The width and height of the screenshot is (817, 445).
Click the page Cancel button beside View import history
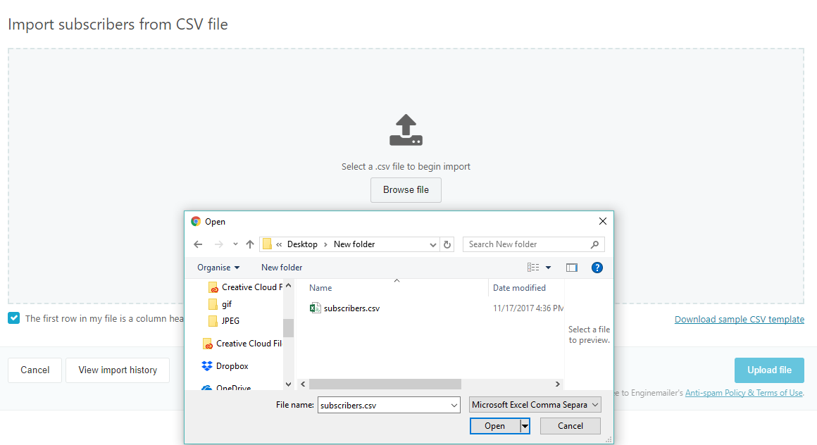coord(35,370)
